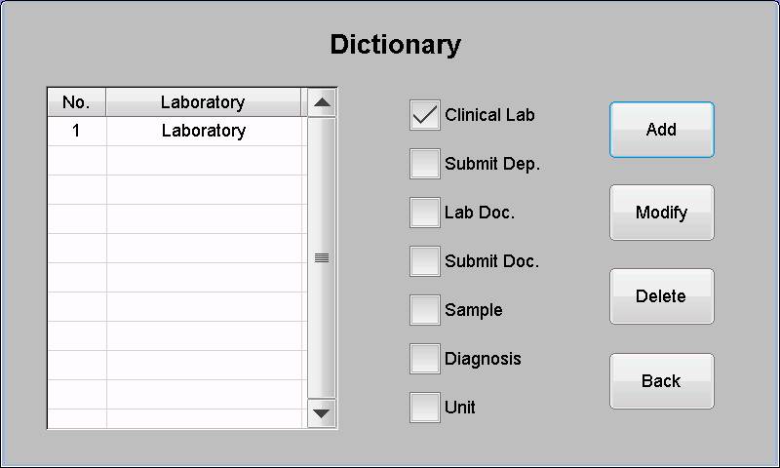This screenshot has height=468, width=780.
Task: Check the Lab Doc. option
Action: [425, 213]
